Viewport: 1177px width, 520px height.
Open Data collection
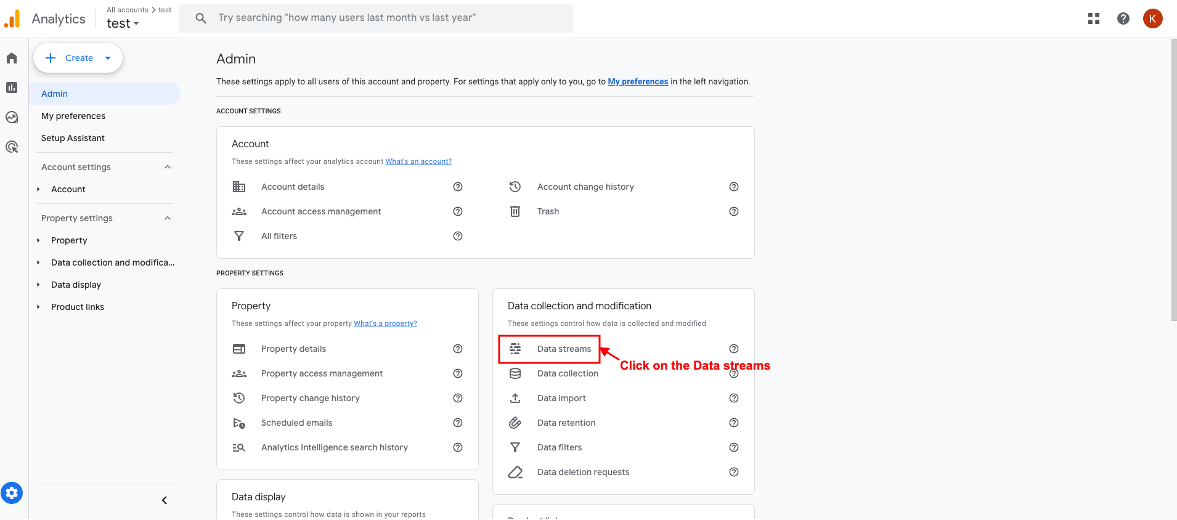click(568, 373)
